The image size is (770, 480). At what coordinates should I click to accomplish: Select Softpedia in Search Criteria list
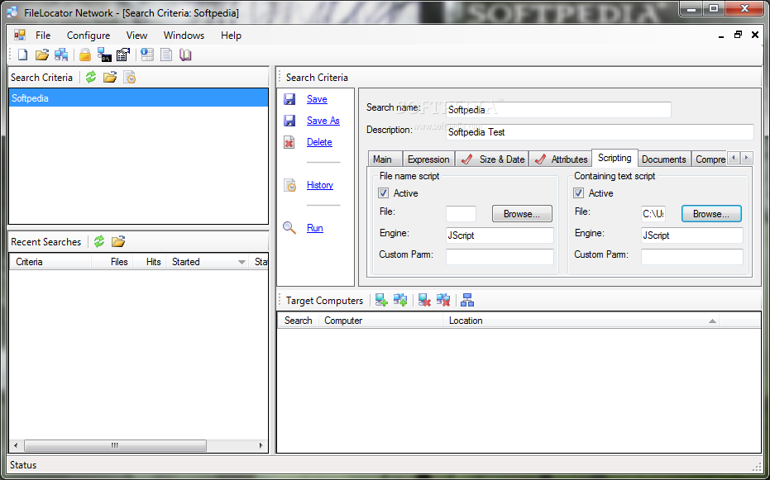click(x=138, y=98)
